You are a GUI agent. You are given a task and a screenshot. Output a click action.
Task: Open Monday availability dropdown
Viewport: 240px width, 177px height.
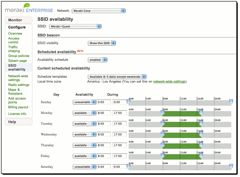point(84,113)
